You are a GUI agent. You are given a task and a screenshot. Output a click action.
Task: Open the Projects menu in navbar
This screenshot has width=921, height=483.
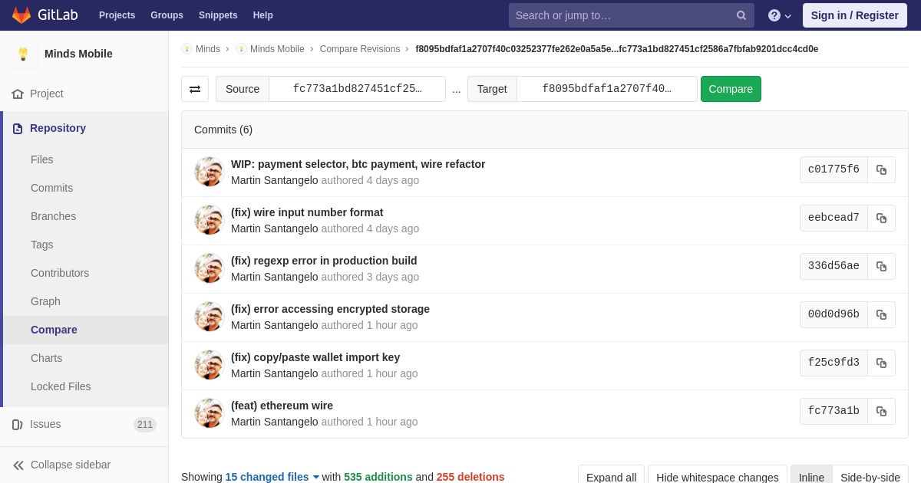click(117, 15)
